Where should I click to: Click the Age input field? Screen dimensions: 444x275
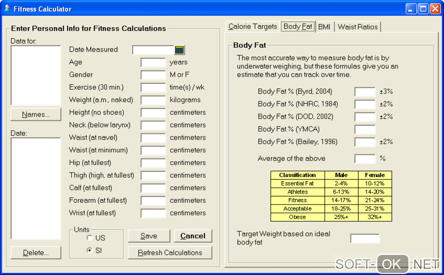[x=153, y=62]
